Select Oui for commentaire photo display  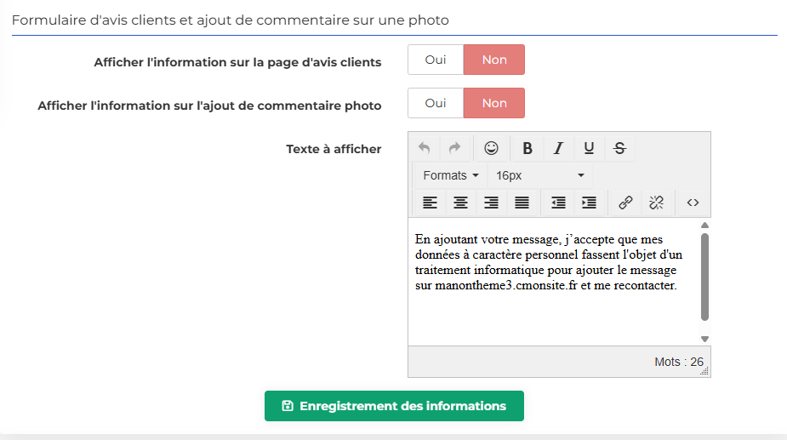[436, 103]
